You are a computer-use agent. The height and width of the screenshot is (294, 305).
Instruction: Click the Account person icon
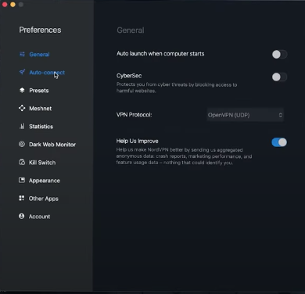(22, 216)
